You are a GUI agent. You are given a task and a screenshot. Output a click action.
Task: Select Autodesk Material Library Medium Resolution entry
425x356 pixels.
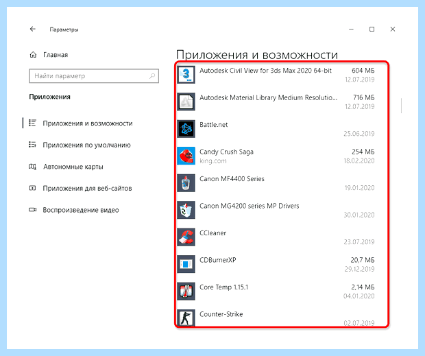(x=268, y=97)
